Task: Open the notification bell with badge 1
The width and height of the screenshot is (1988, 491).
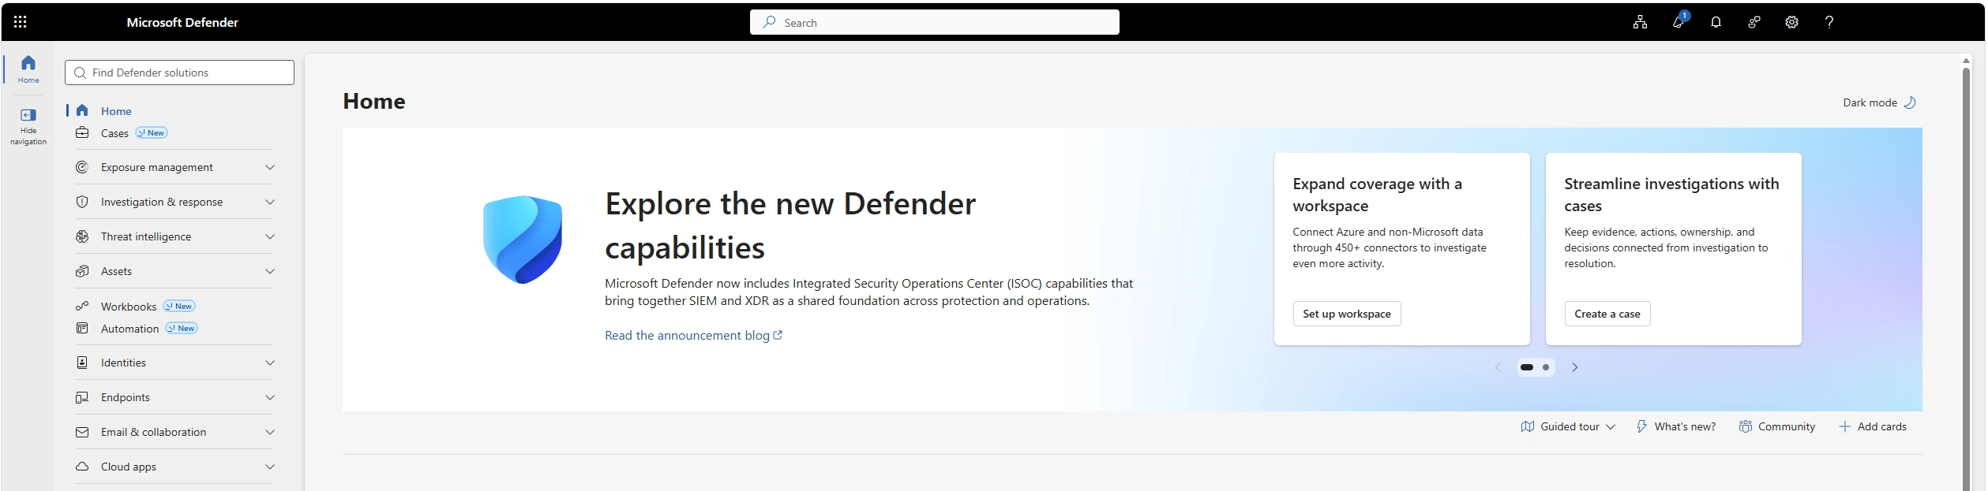Action: click(x=1679, y=21)
